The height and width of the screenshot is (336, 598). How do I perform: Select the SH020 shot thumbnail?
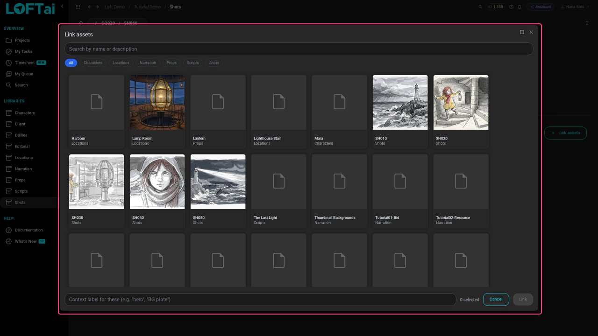[x=461, y=102]
